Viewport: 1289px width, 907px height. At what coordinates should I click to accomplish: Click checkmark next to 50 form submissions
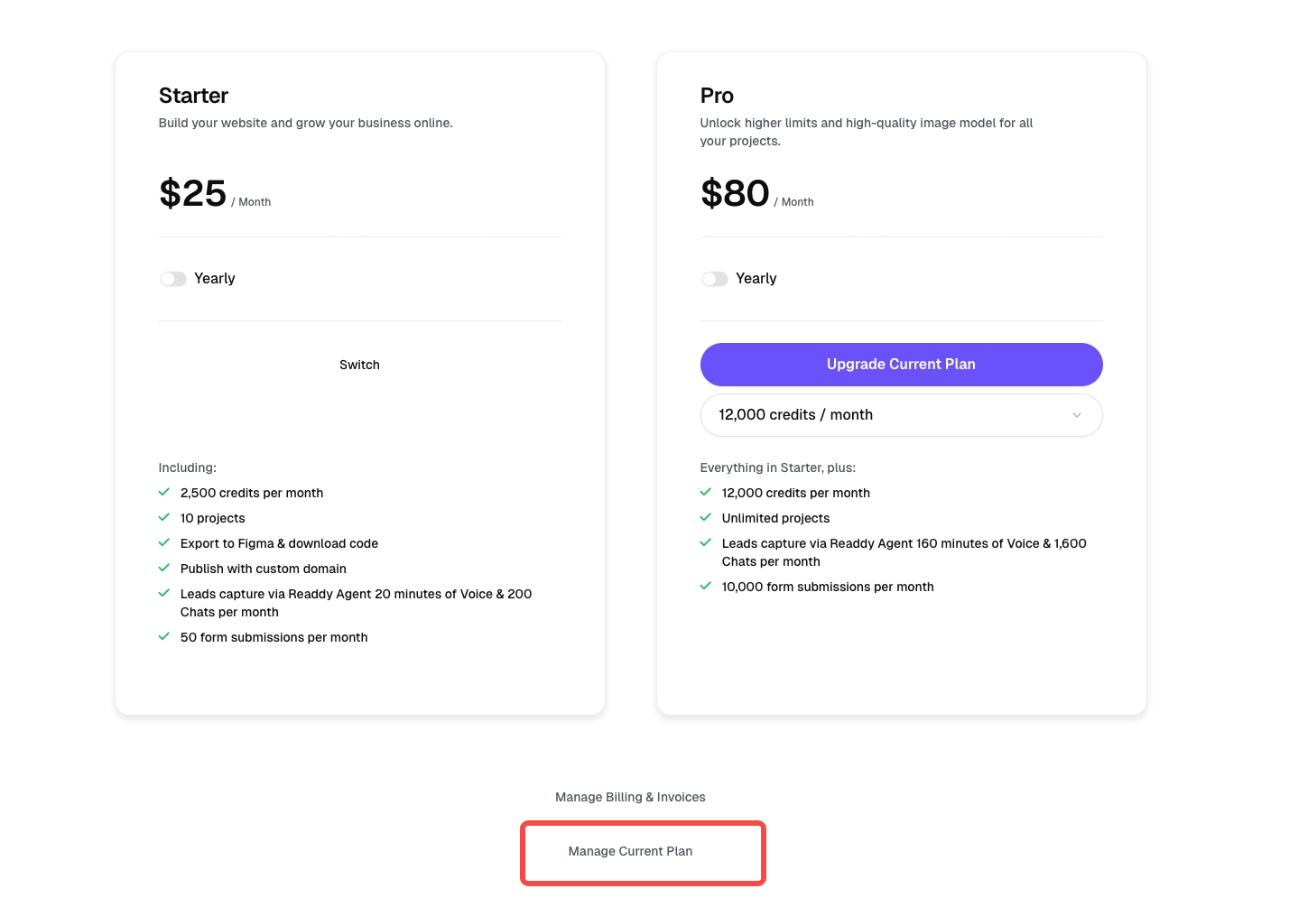click(164, 637)
